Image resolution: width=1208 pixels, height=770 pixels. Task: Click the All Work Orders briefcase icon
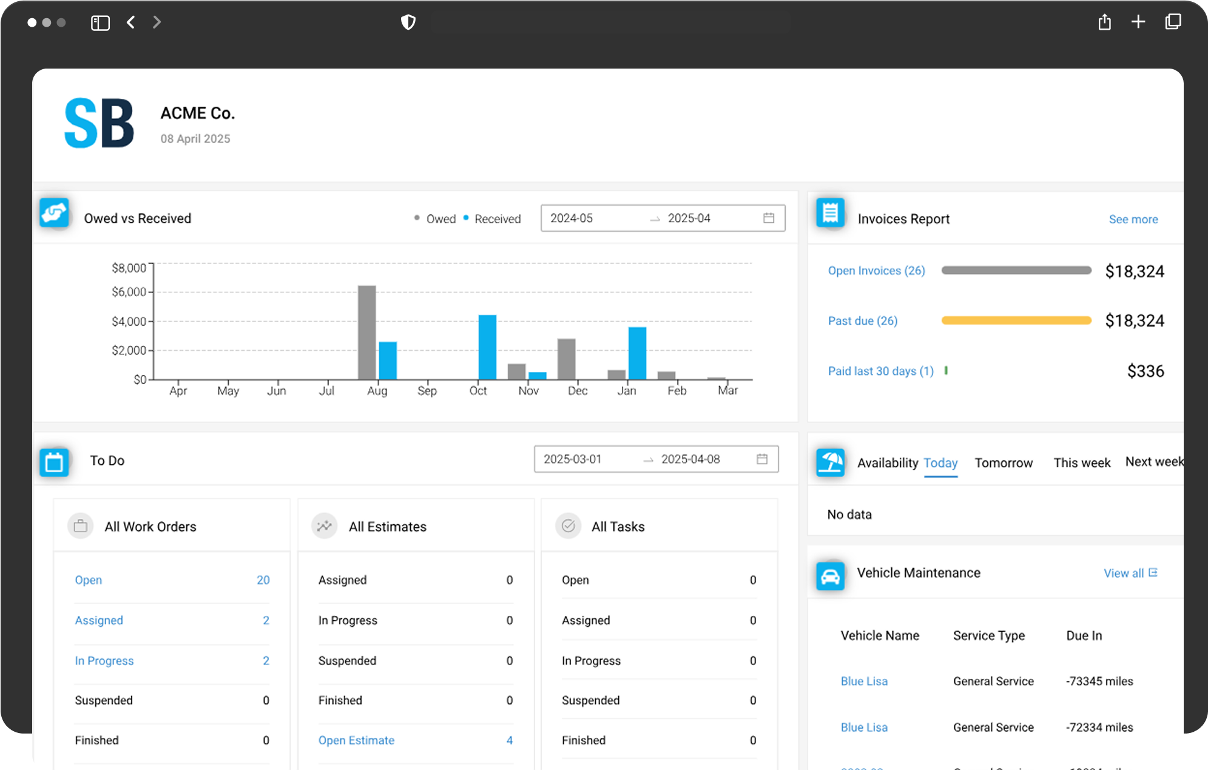[x=80, y=526]
